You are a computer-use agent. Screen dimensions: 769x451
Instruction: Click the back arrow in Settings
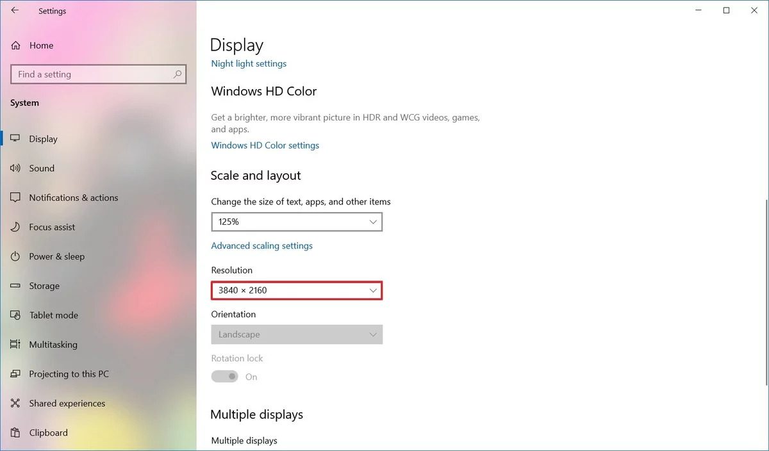click(15, 11)
